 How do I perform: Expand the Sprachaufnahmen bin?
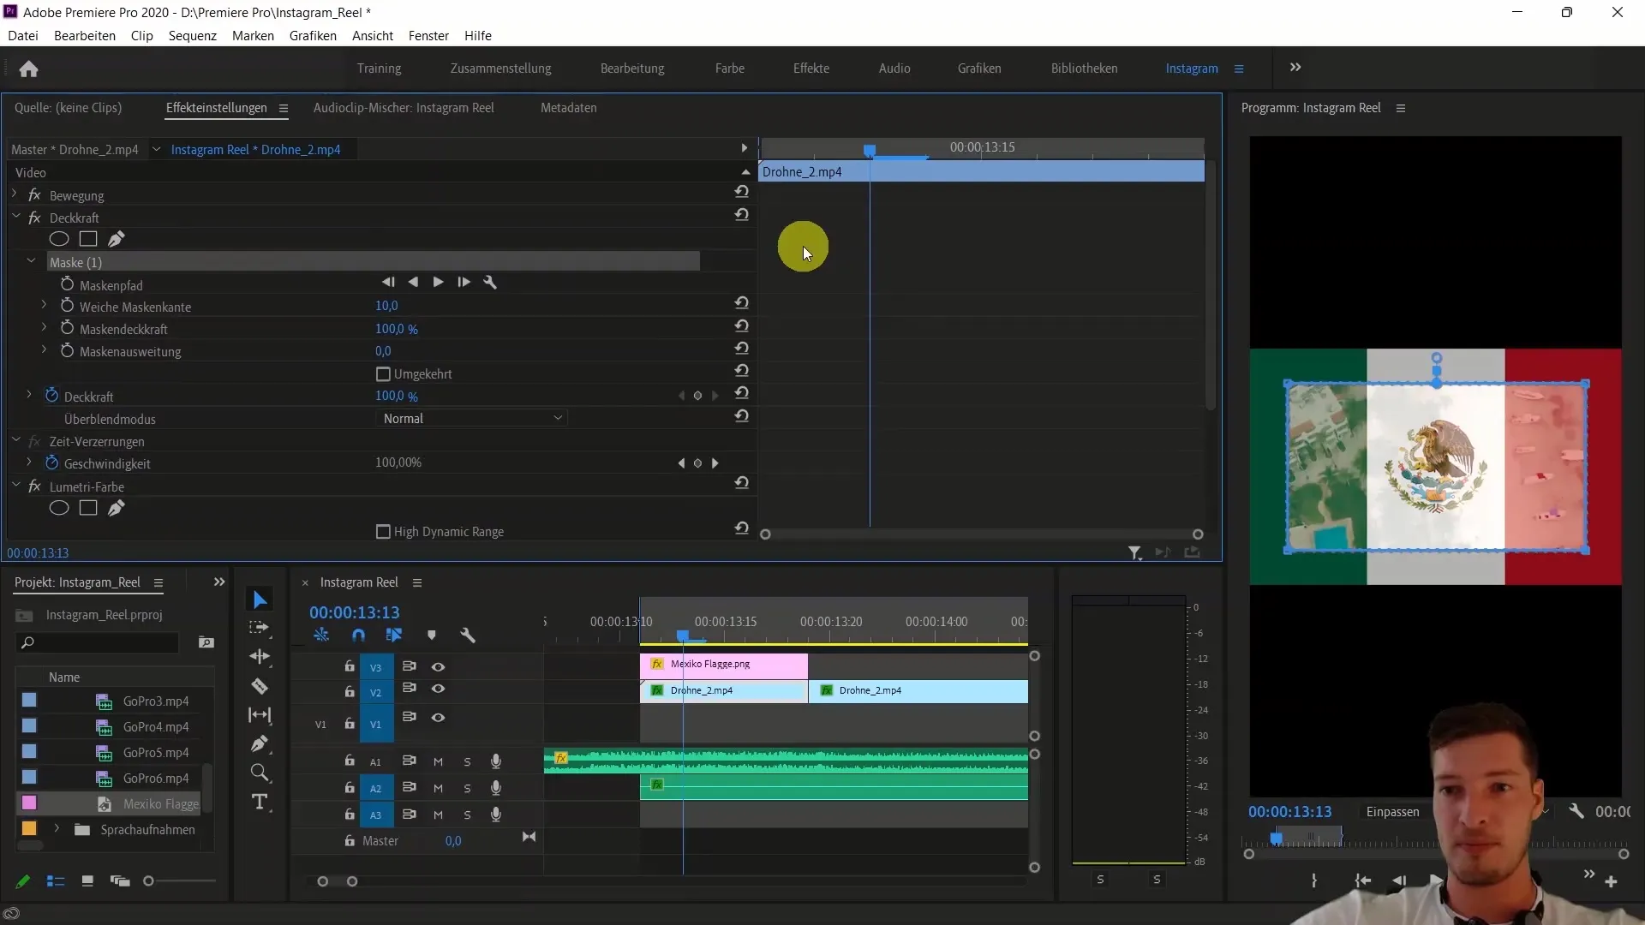pyautogui.click(x=57, y=829)
